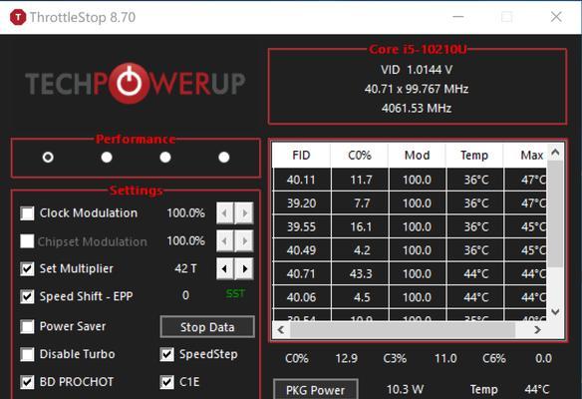Toggle Speed Shift - EPP checkbox
The image size is (582, 399).
(27, 296)
